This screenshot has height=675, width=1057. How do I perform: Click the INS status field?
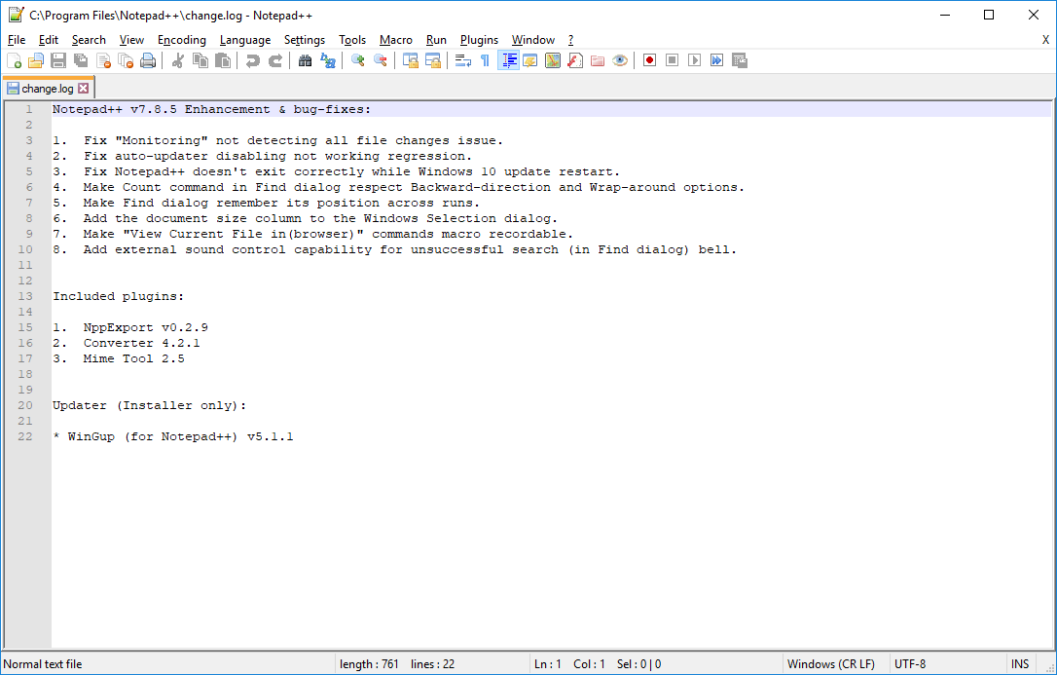(1020, 663)
